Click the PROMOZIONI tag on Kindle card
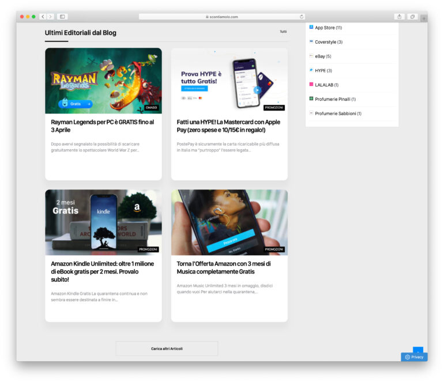 tap(148, 249)
